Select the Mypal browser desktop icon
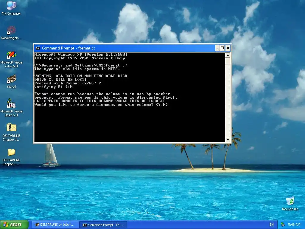The width and height of the screenshot is (305, 229). pos(11,82)
